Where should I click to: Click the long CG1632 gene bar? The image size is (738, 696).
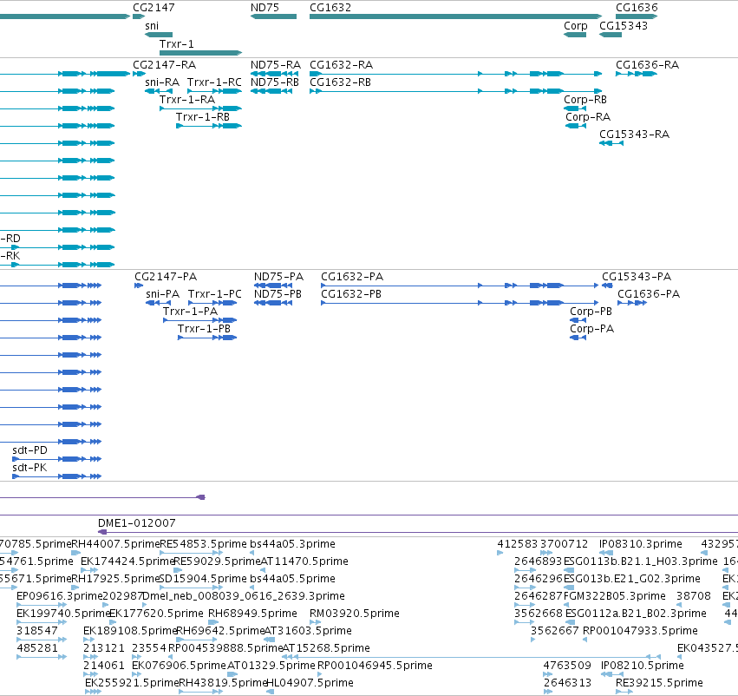coord(455,16)
